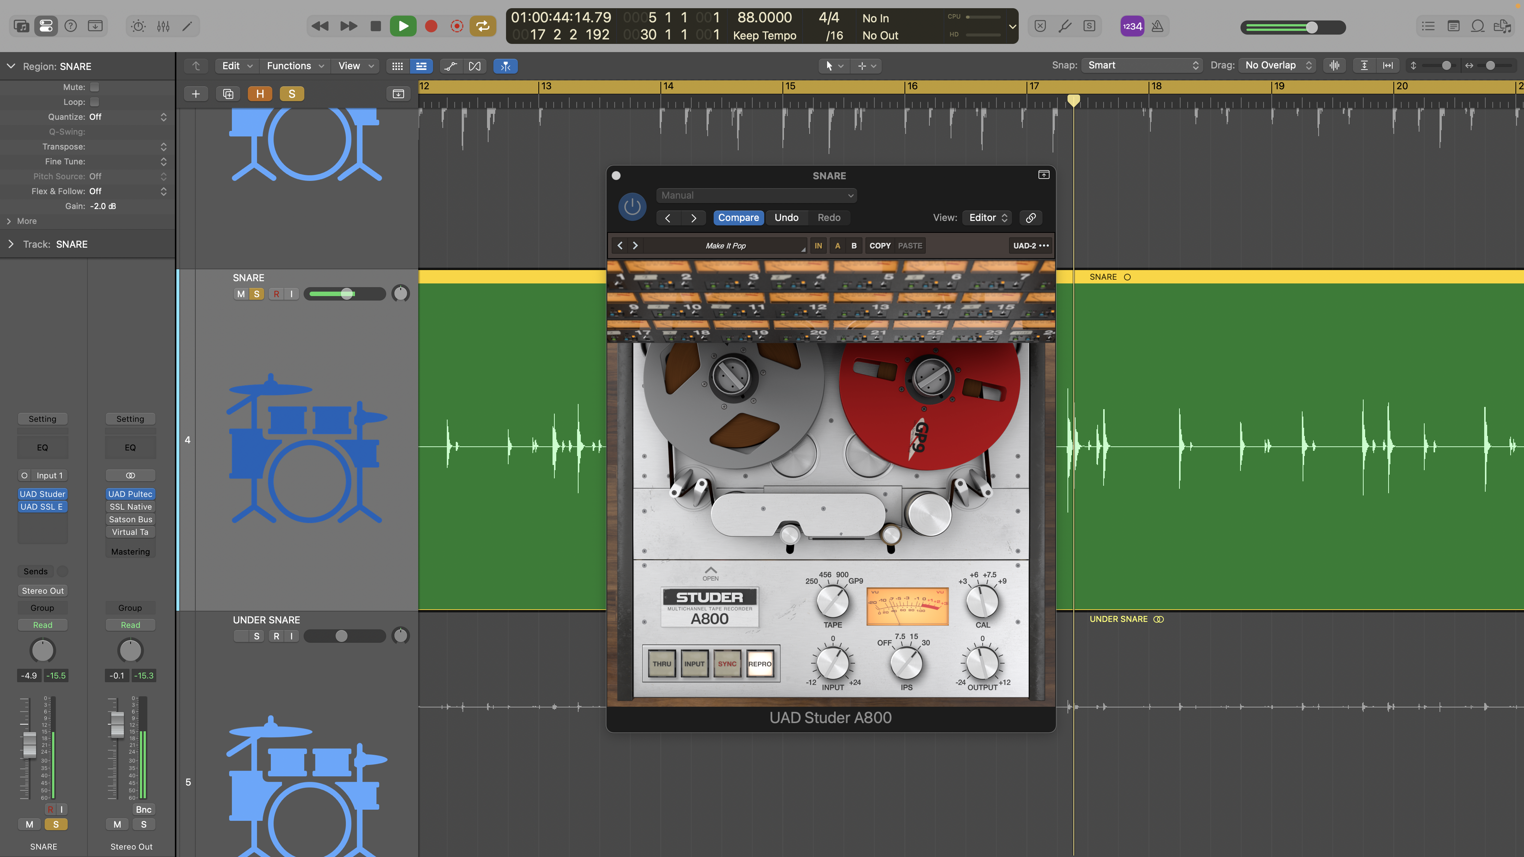Open the Editors pencil button
This screenshot has height=857, width=1524.
pos(187,26)
